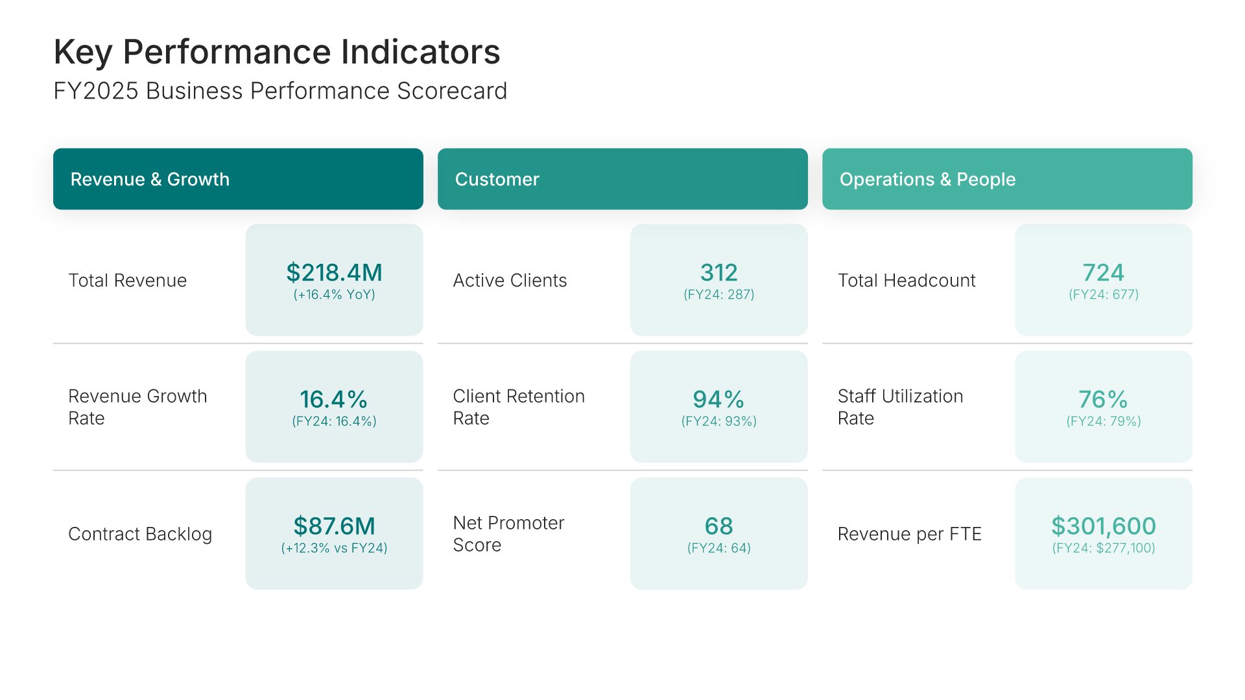Click the Operations & People header
Viewport: 1245px width, 700px height.
tap(1007, 179)
